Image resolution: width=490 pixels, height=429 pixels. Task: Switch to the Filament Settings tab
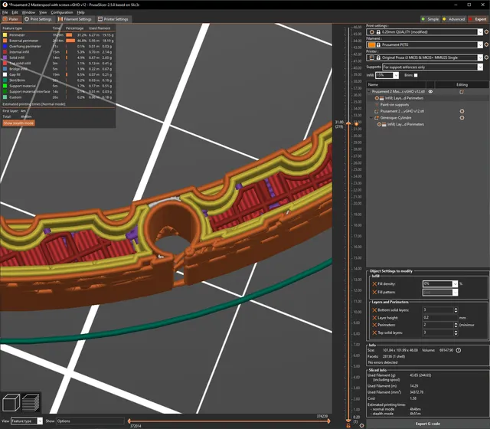(75, 19)
